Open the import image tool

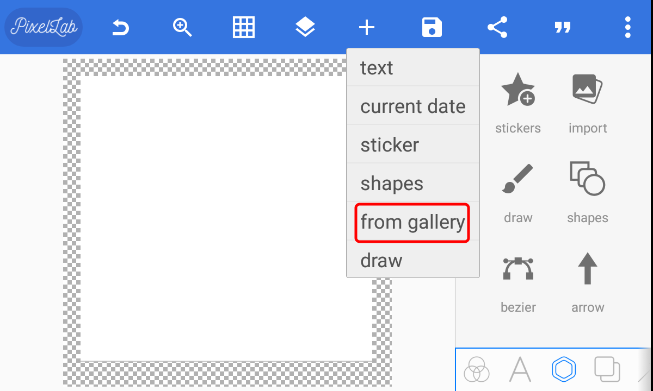coord(588,90)
